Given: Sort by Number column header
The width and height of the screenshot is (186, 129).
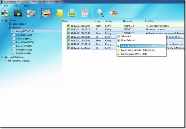Looking at the screenshot, I should coord(128,21).
